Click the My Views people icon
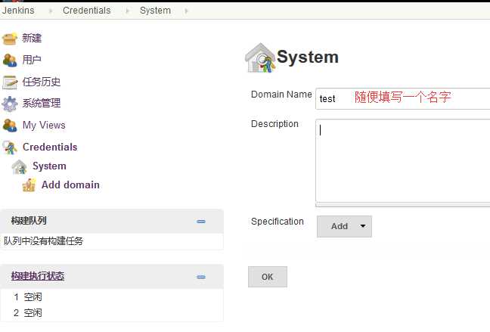The width and height of the screenshot is (490, 332). [10, 126]
